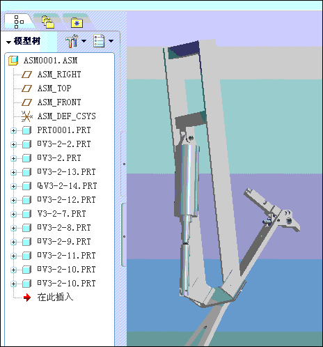Image resolution: width=323 pixels, height=347 pixels.
Task: Select the ASM_DEF_CSYS coordinate system
Action: tap(66, 116)
